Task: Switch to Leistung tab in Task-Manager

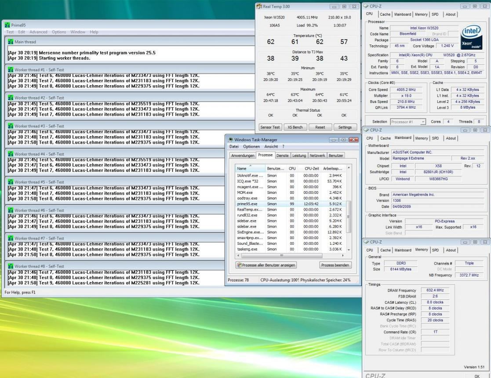Action: point(299,155)
